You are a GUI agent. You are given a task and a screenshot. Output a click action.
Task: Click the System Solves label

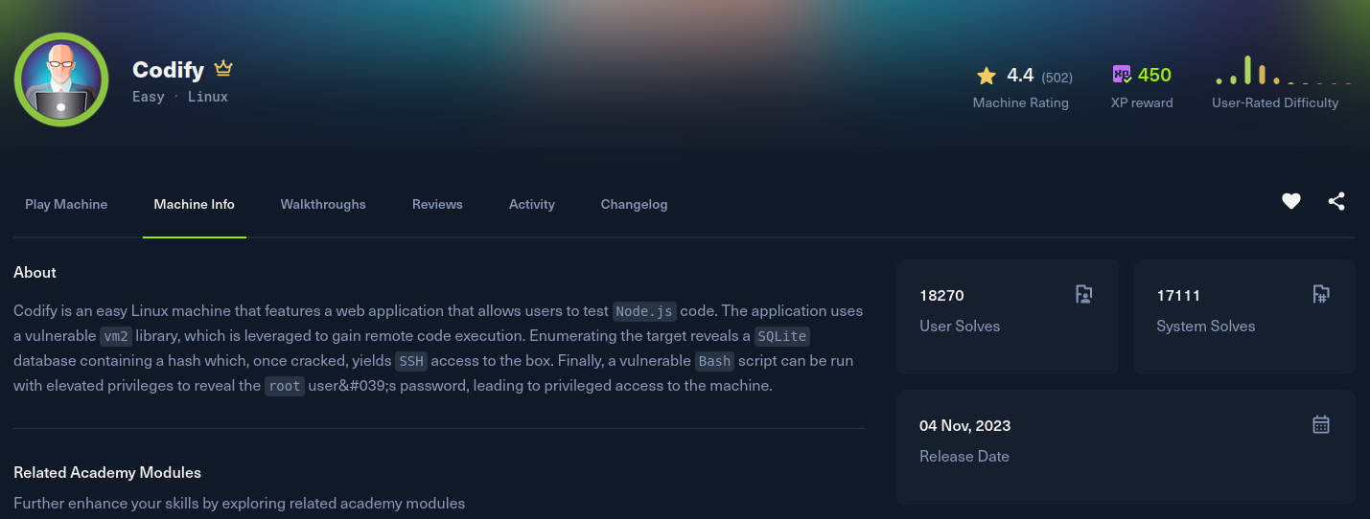[x=1206, y=326]
